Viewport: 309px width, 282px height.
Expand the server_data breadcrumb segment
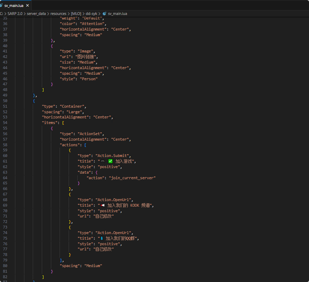(37, 14)
